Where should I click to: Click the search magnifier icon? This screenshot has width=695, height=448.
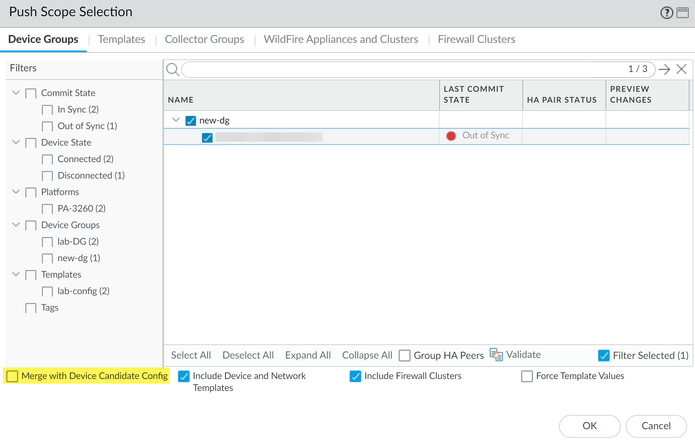click(173, 69)
